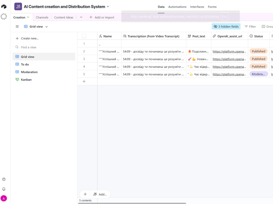
Task: Click the Find a view search field
Action: tap(44, 47)
